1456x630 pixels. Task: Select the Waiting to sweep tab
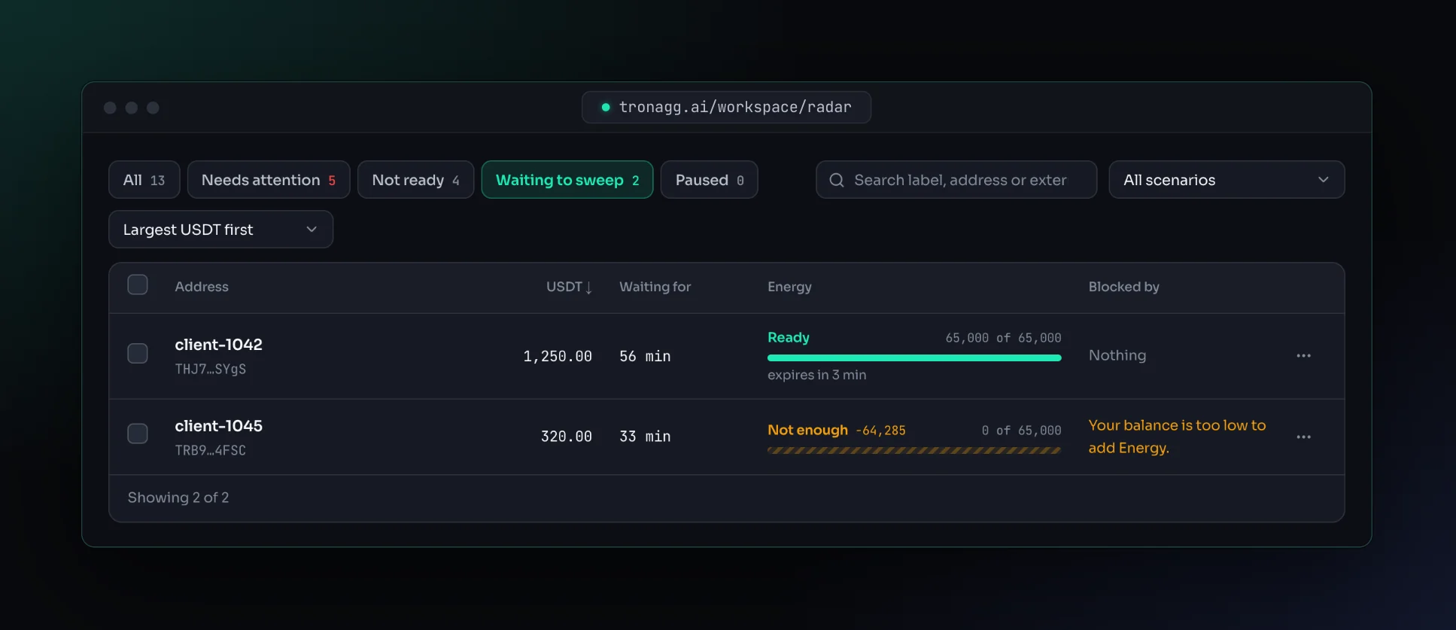click(x=567, y=180)
